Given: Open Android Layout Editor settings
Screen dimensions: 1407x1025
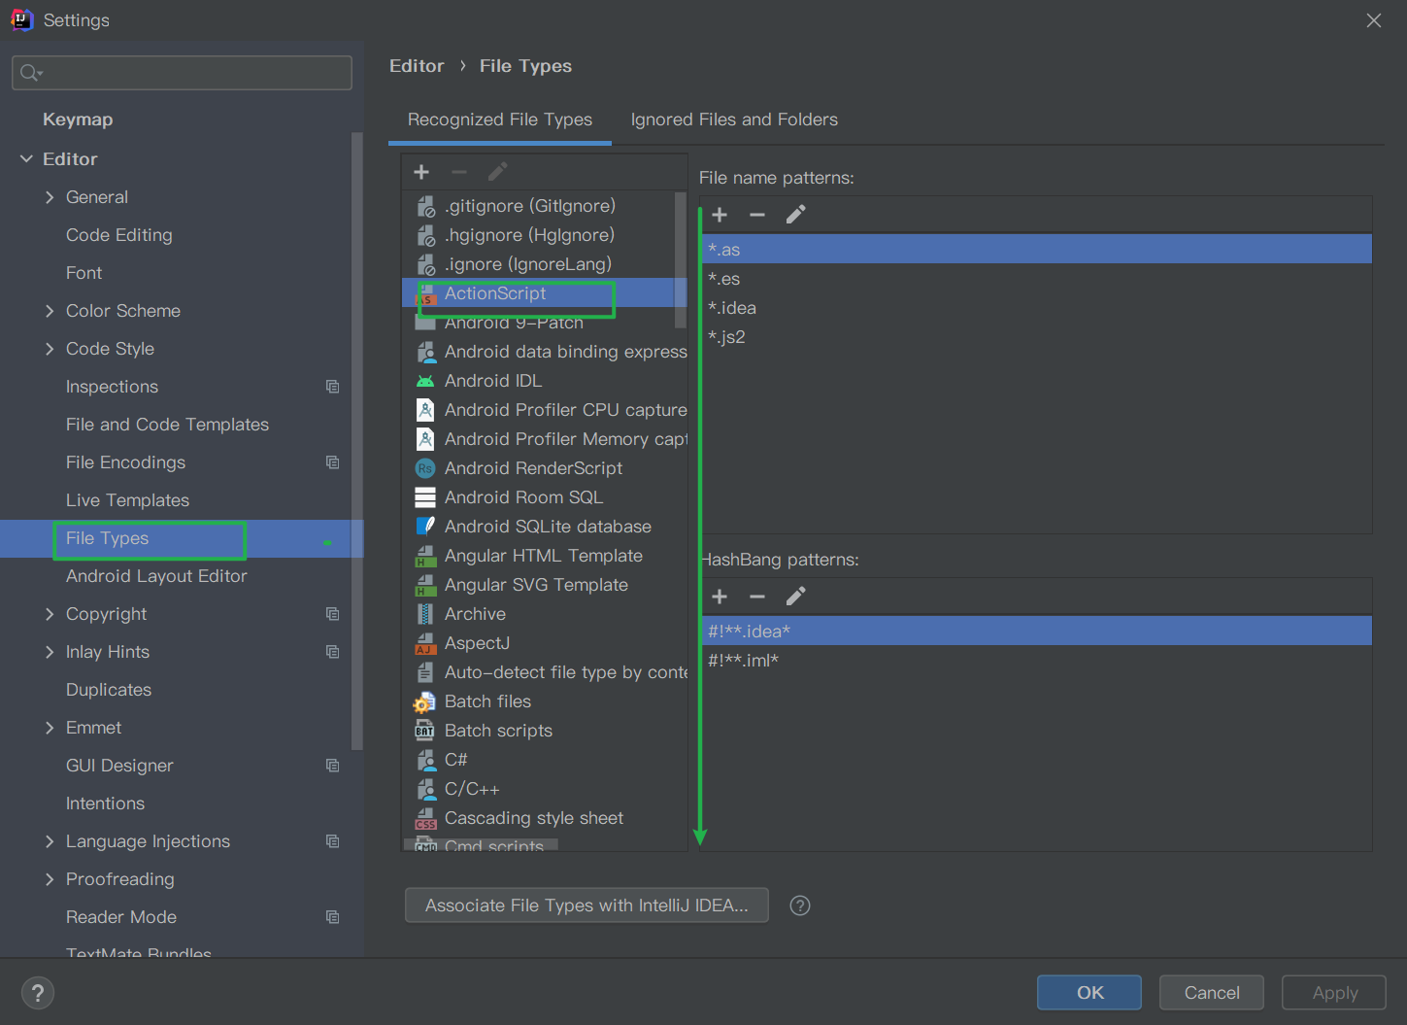Looking at the screenshot, I should click(156, 576).
